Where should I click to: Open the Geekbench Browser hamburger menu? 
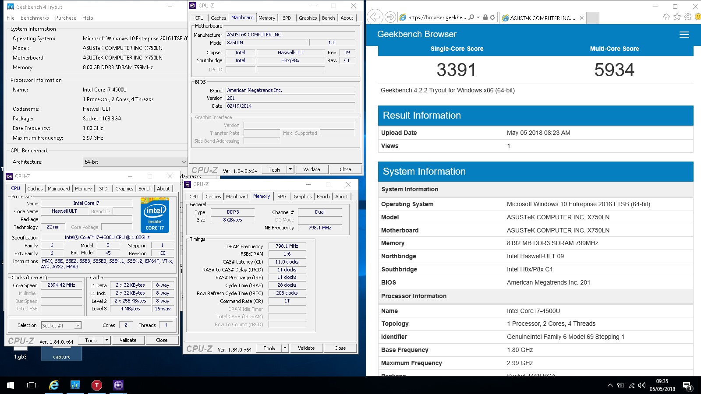tap(684, 35)
